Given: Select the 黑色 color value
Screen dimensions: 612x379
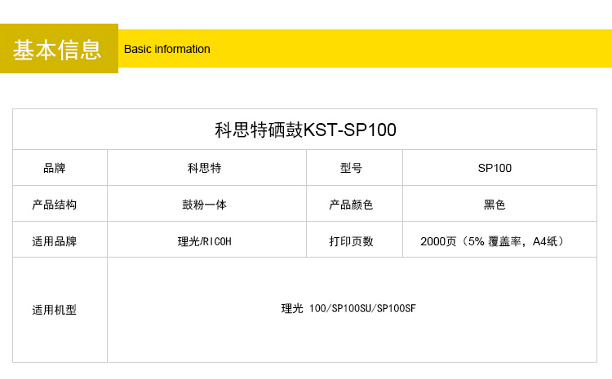Looking at the screenshot, I should [494, 205].
